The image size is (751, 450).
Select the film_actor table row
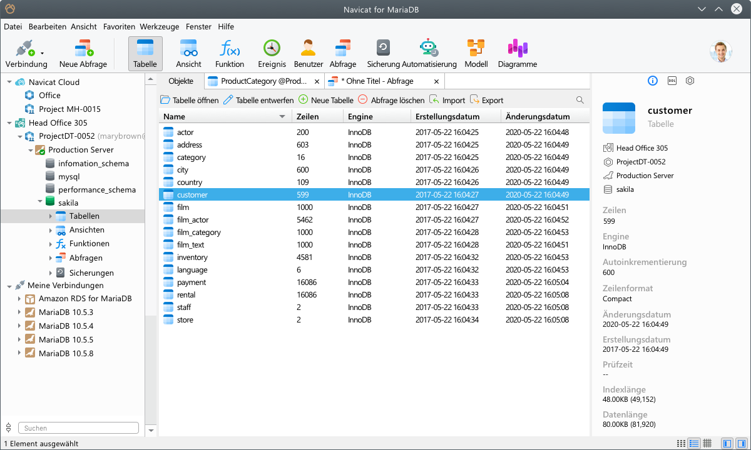coord(374,220)
